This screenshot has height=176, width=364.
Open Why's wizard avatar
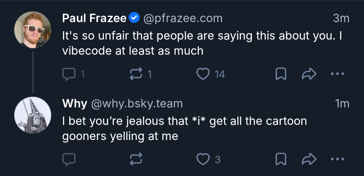pyautogui.click(x=33, y=115)
